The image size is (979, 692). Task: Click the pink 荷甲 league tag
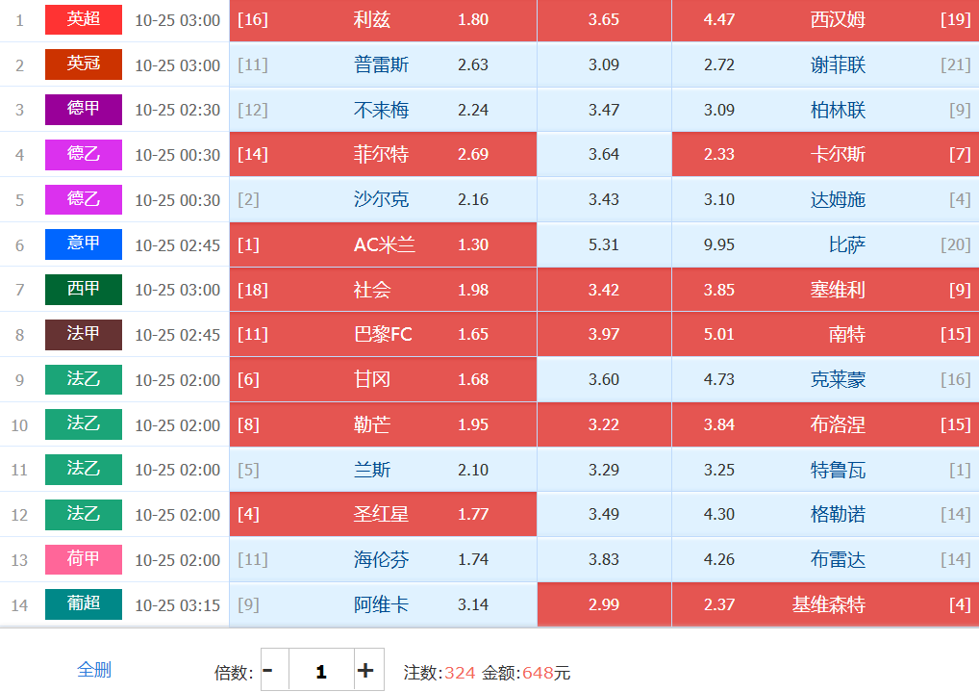84,560
